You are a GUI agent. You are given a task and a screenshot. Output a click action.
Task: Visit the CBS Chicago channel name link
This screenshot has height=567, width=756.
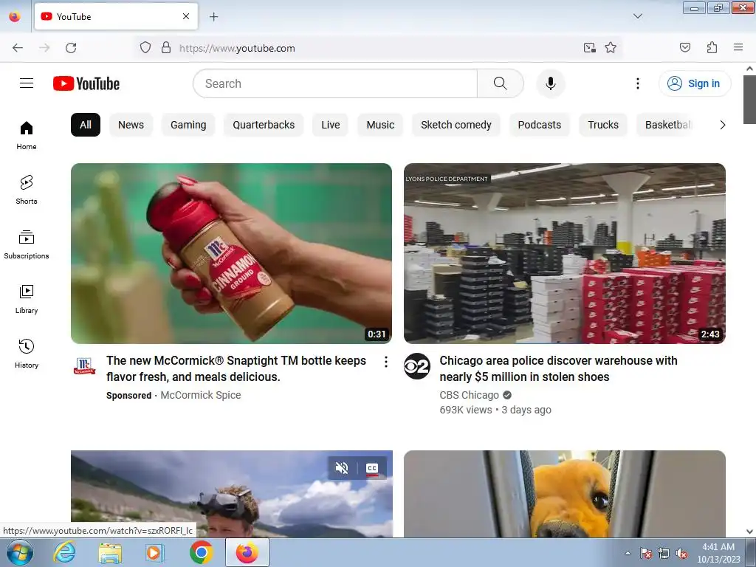469,395
